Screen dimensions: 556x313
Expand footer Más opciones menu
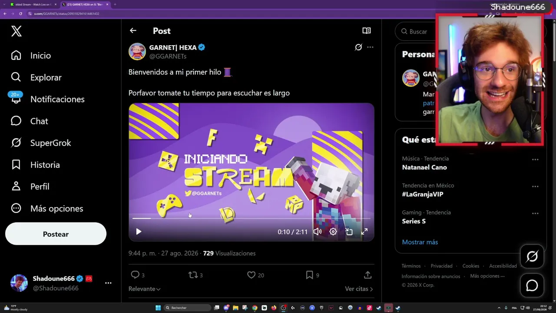click(x=487, y=276)
